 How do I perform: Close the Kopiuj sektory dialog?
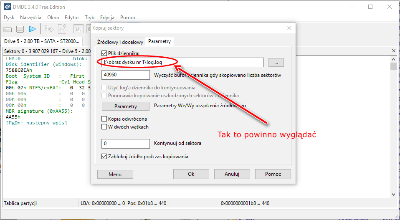(289, 28)
